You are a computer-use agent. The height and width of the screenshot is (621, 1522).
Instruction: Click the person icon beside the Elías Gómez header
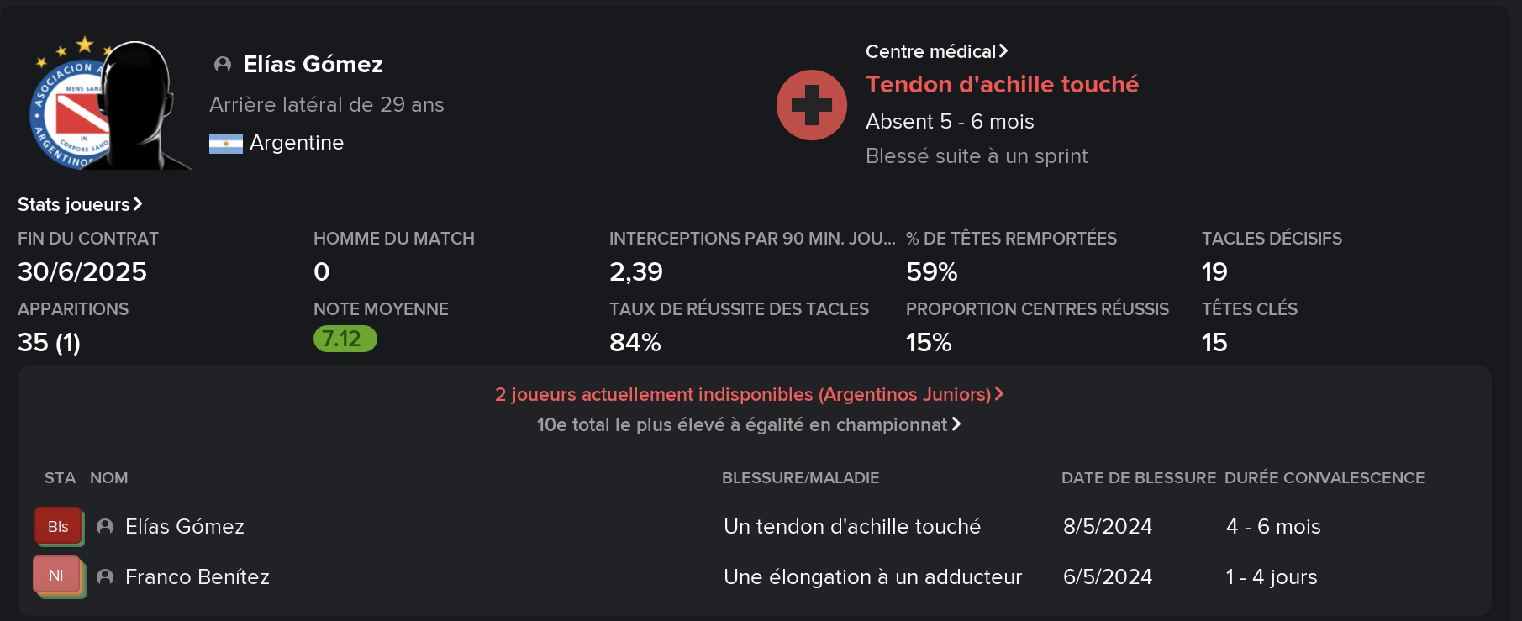point(223,65)
